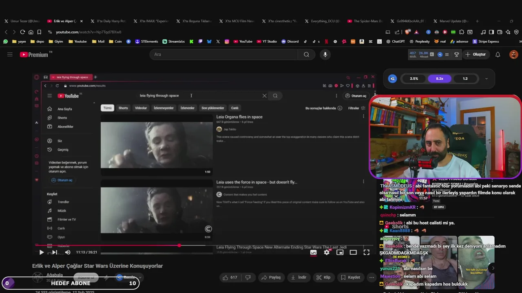The width and height of the screenshot is (522, 293).
Task: Click the blue IQ extension badge
Action: point(392,79)
